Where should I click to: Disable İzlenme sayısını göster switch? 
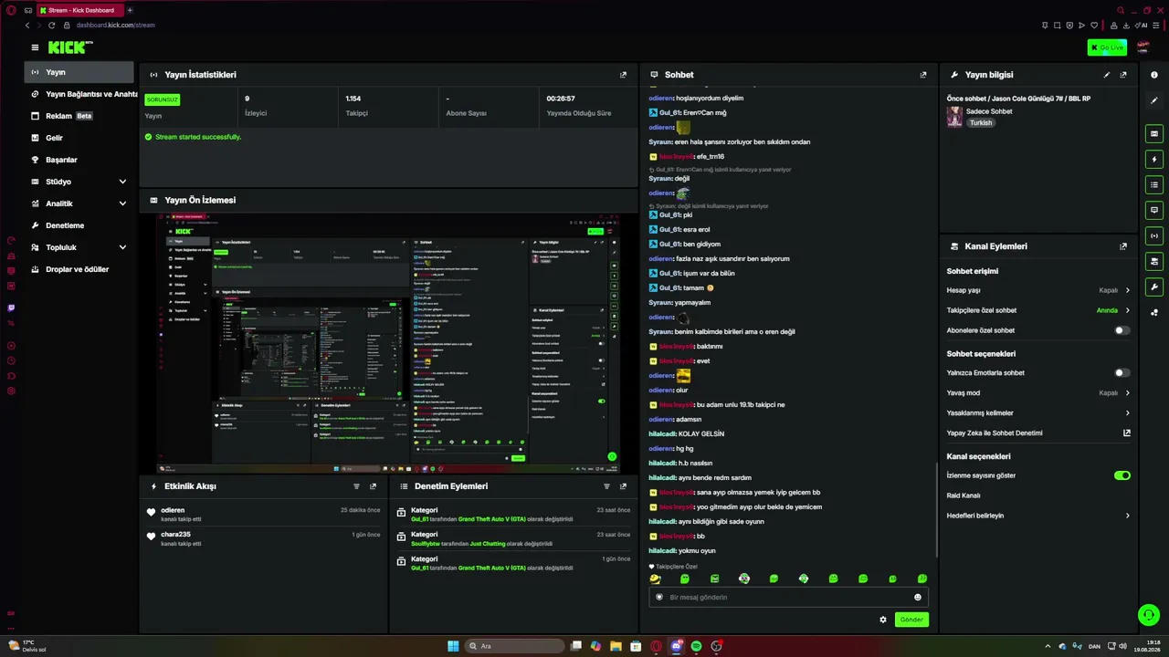coord(1122,475)
